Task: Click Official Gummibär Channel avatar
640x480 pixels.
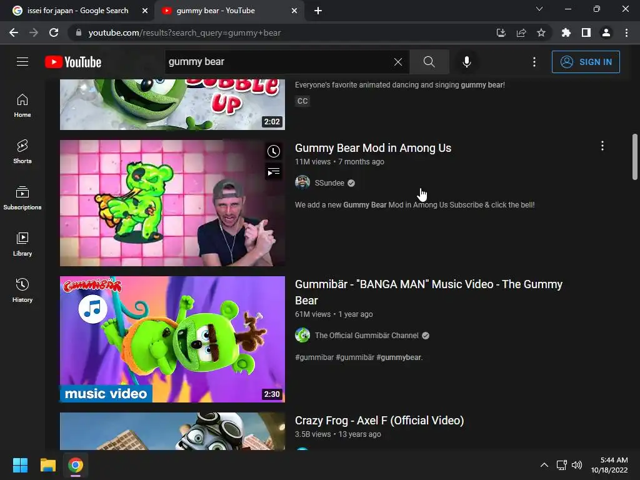Action: (302, 335)
